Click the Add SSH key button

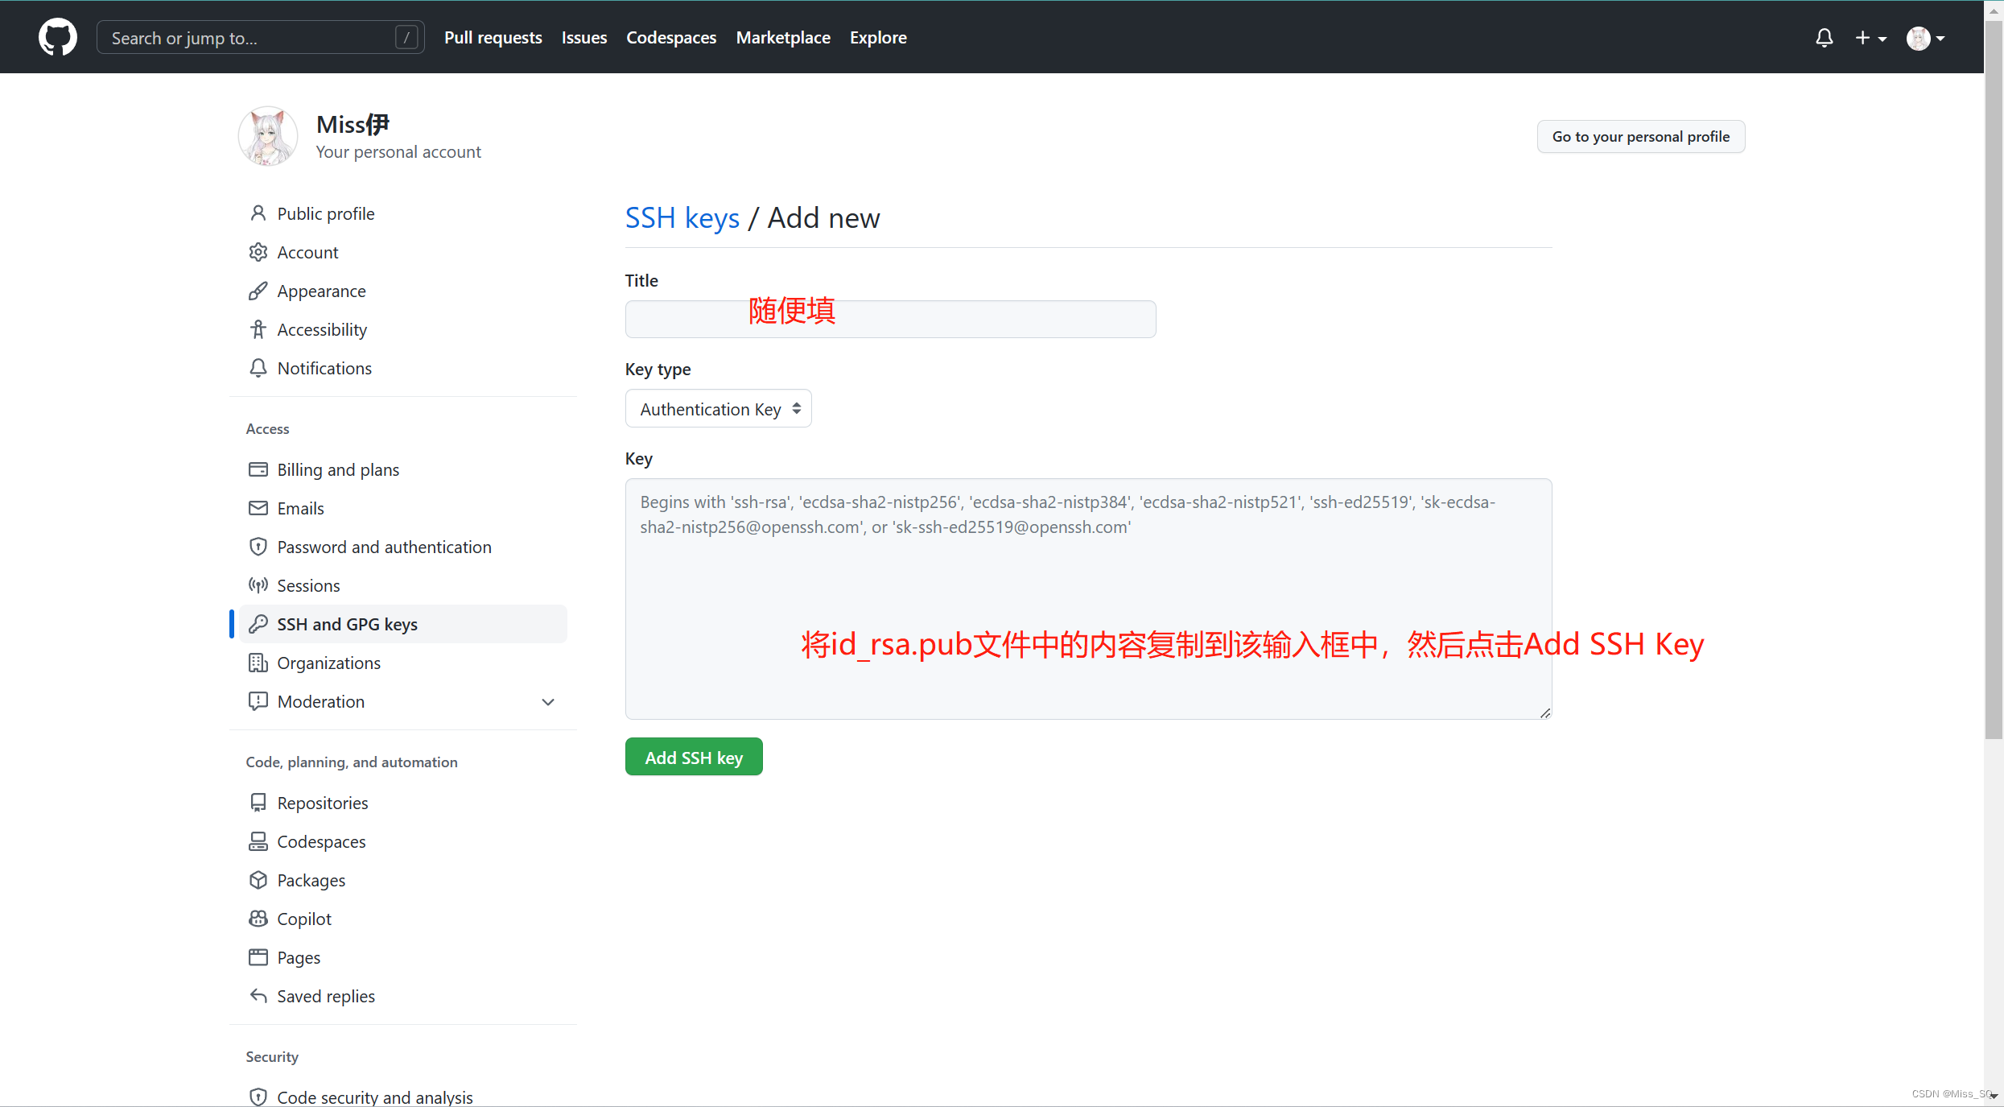(693, 756)
